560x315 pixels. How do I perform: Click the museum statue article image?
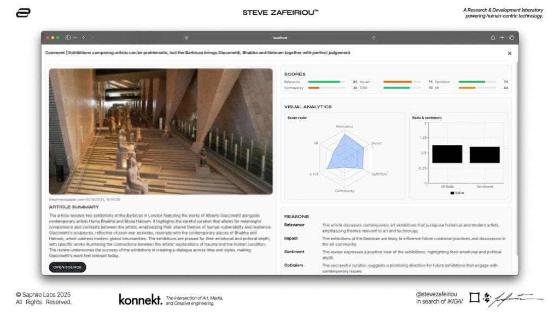[x=161, y=131]
